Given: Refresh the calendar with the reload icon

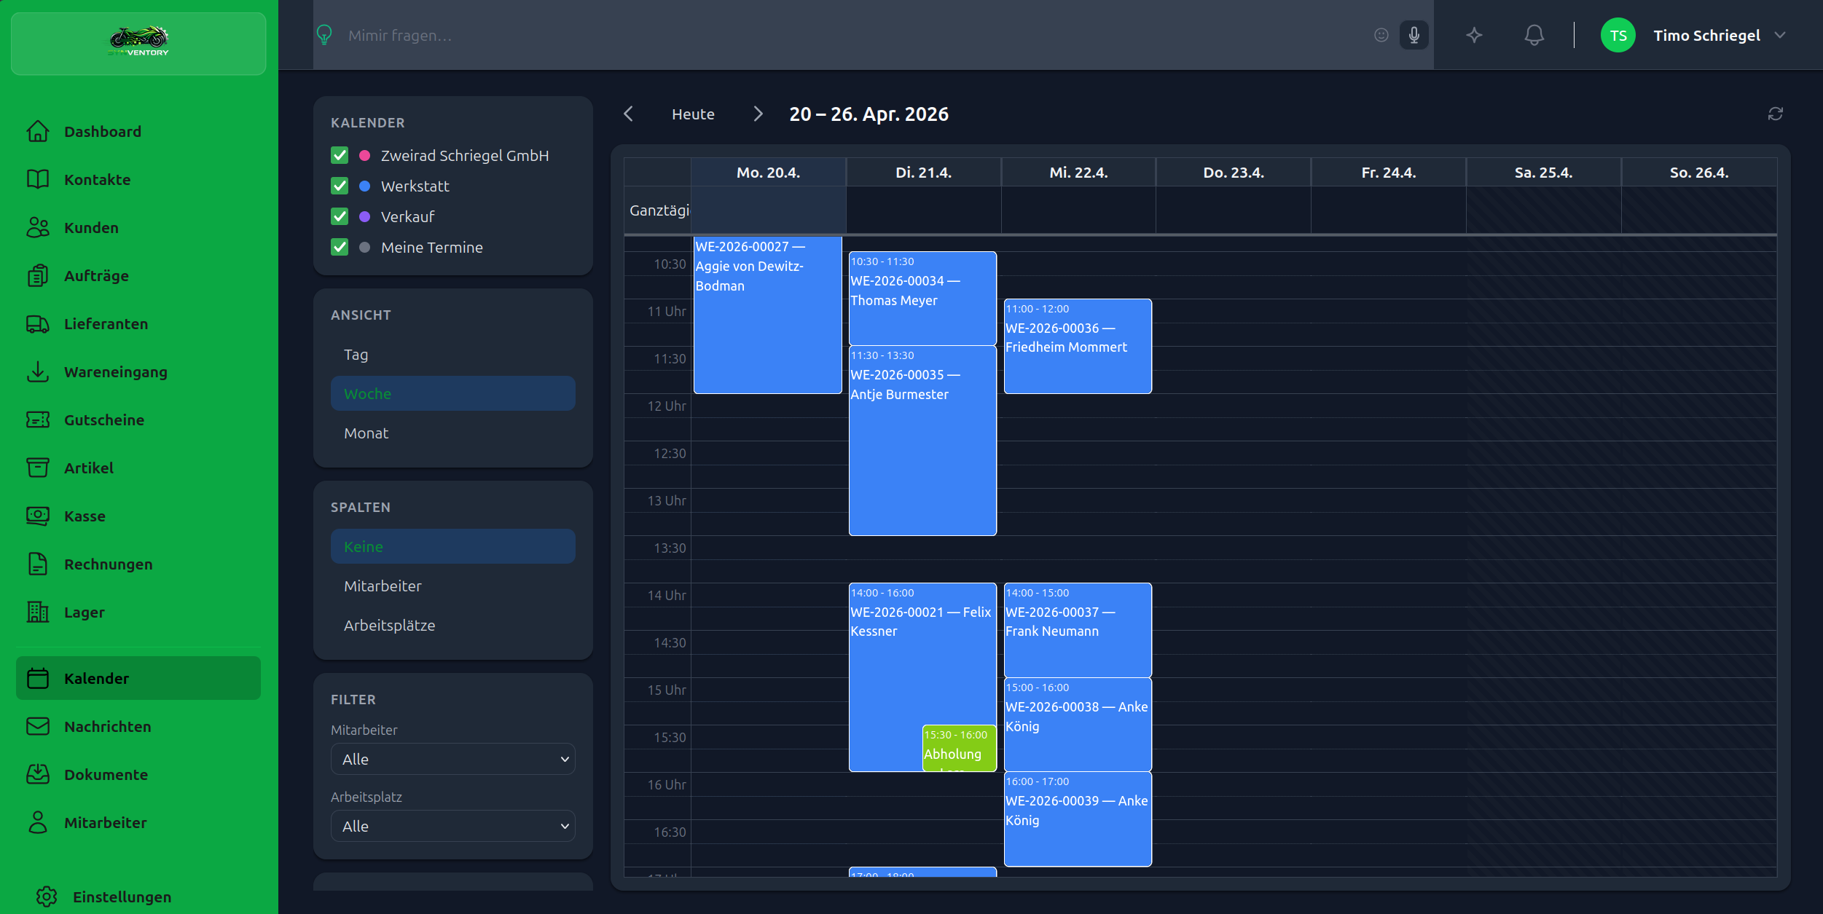Looking at the screenshot, I should (1775, 114).
